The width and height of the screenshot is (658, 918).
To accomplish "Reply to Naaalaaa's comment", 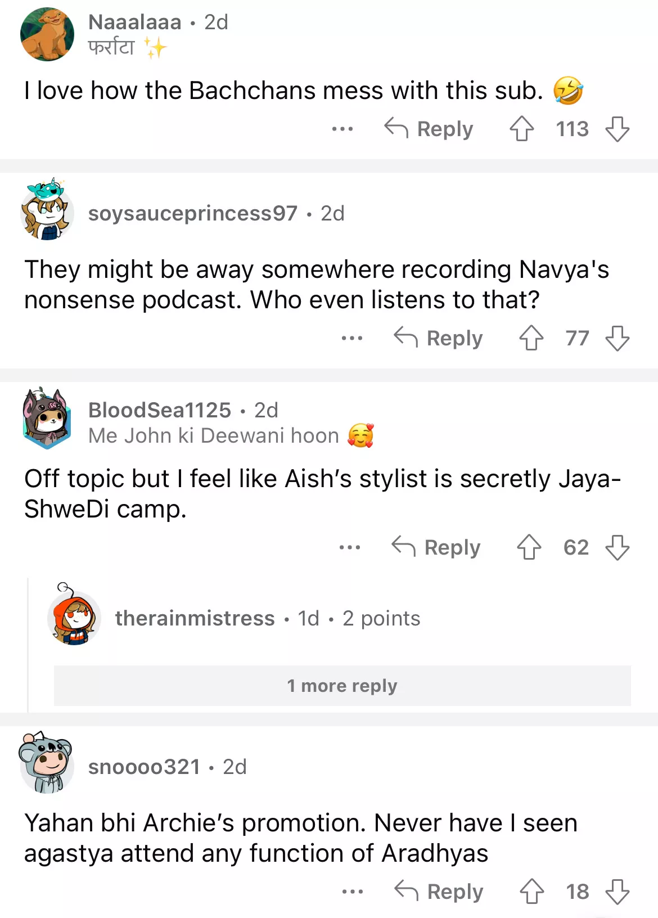I will [429, 129].
